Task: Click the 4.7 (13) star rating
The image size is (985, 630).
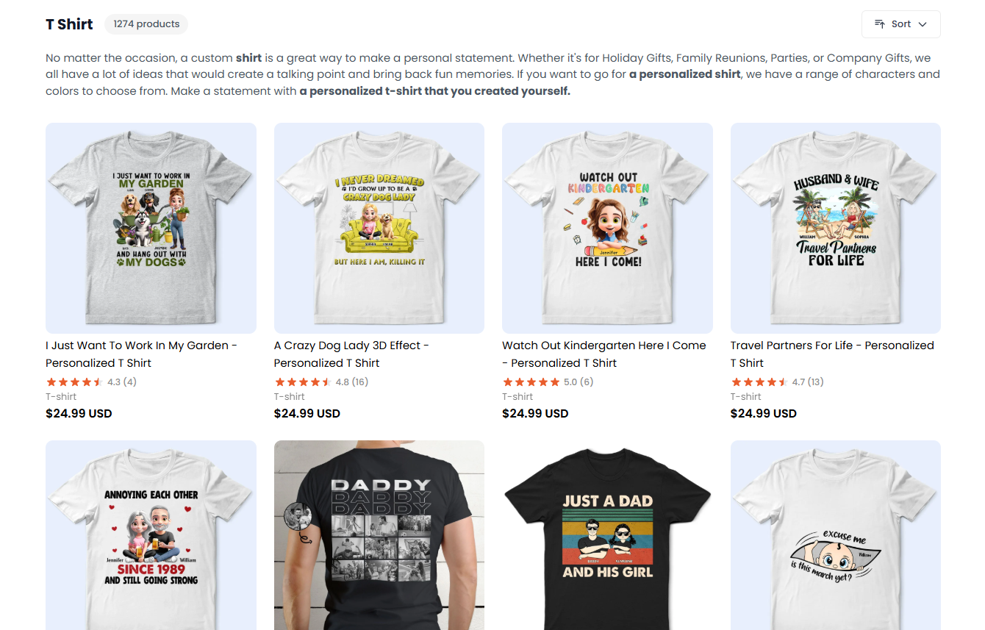Action: (777, 382)
